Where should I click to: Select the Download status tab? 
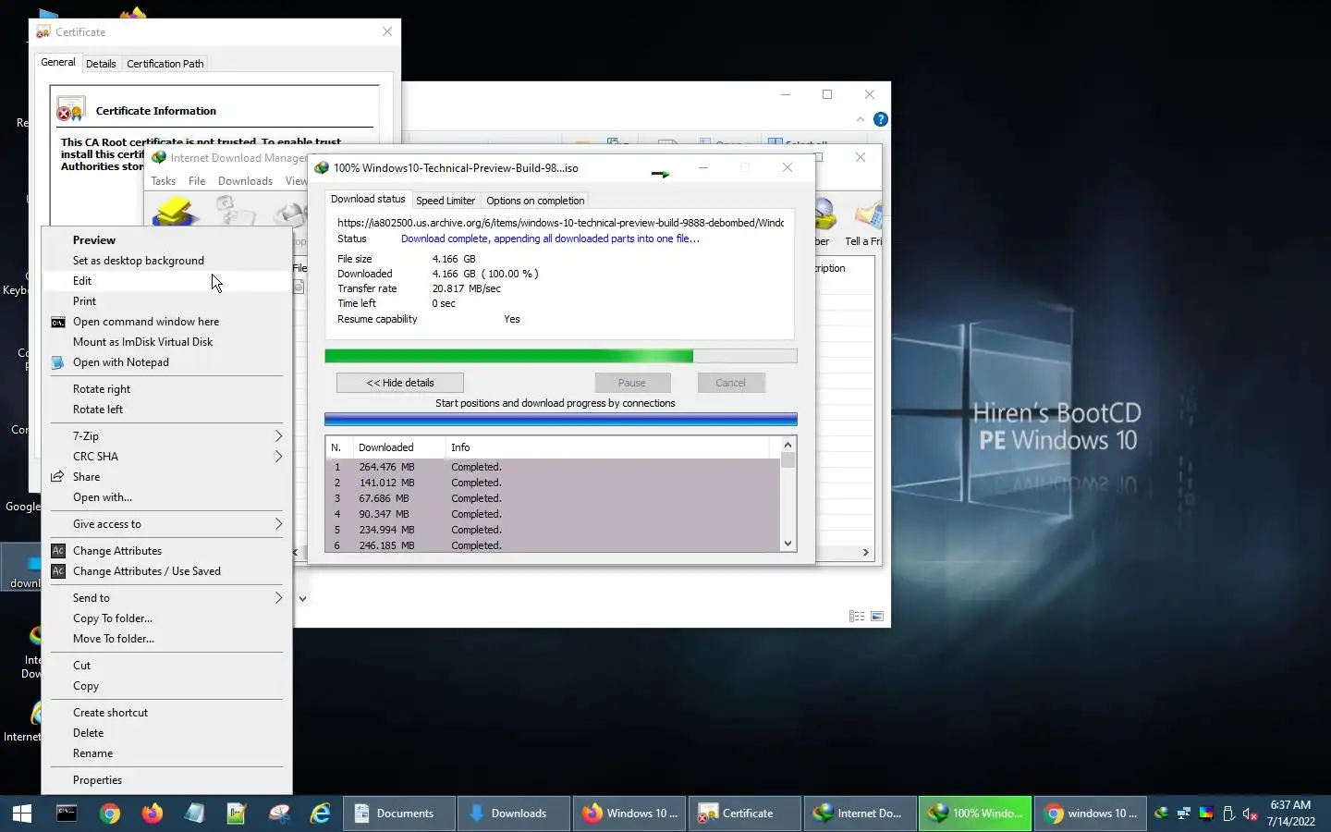[368, 199]
